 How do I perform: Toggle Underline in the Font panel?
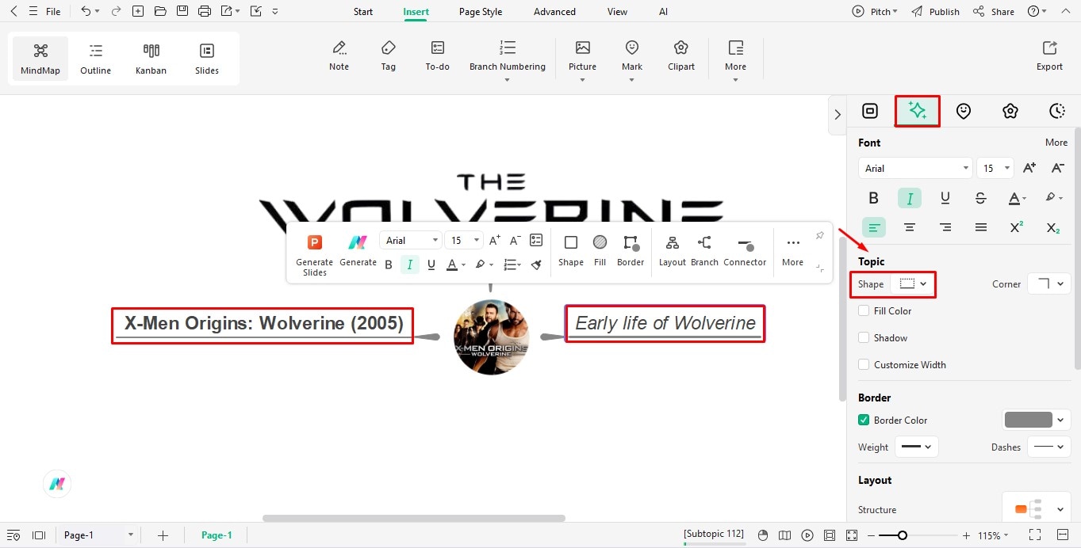[945, 198]
